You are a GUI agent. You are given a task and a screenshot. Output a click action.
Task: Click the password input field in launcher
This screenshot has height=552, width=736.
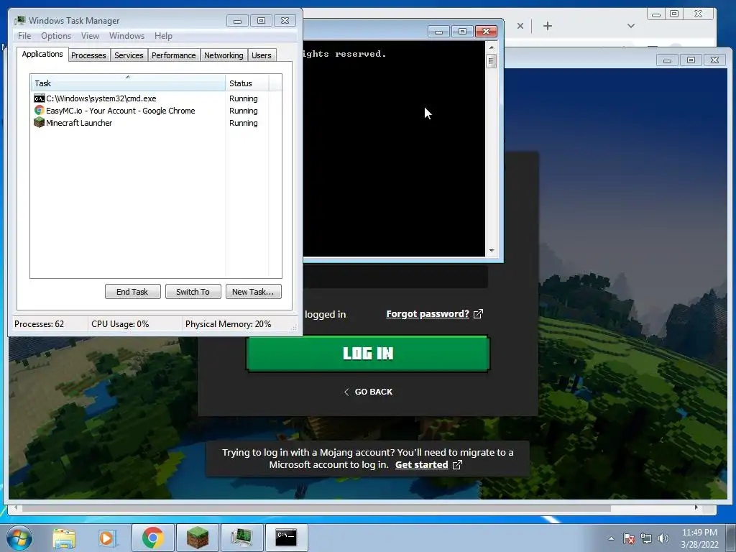pos(395,277)
